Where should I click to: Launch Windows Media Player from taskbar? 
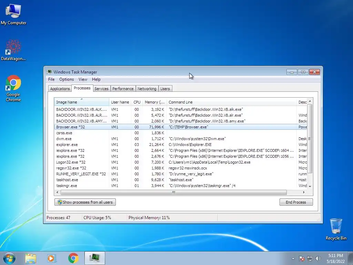(52, 258)
